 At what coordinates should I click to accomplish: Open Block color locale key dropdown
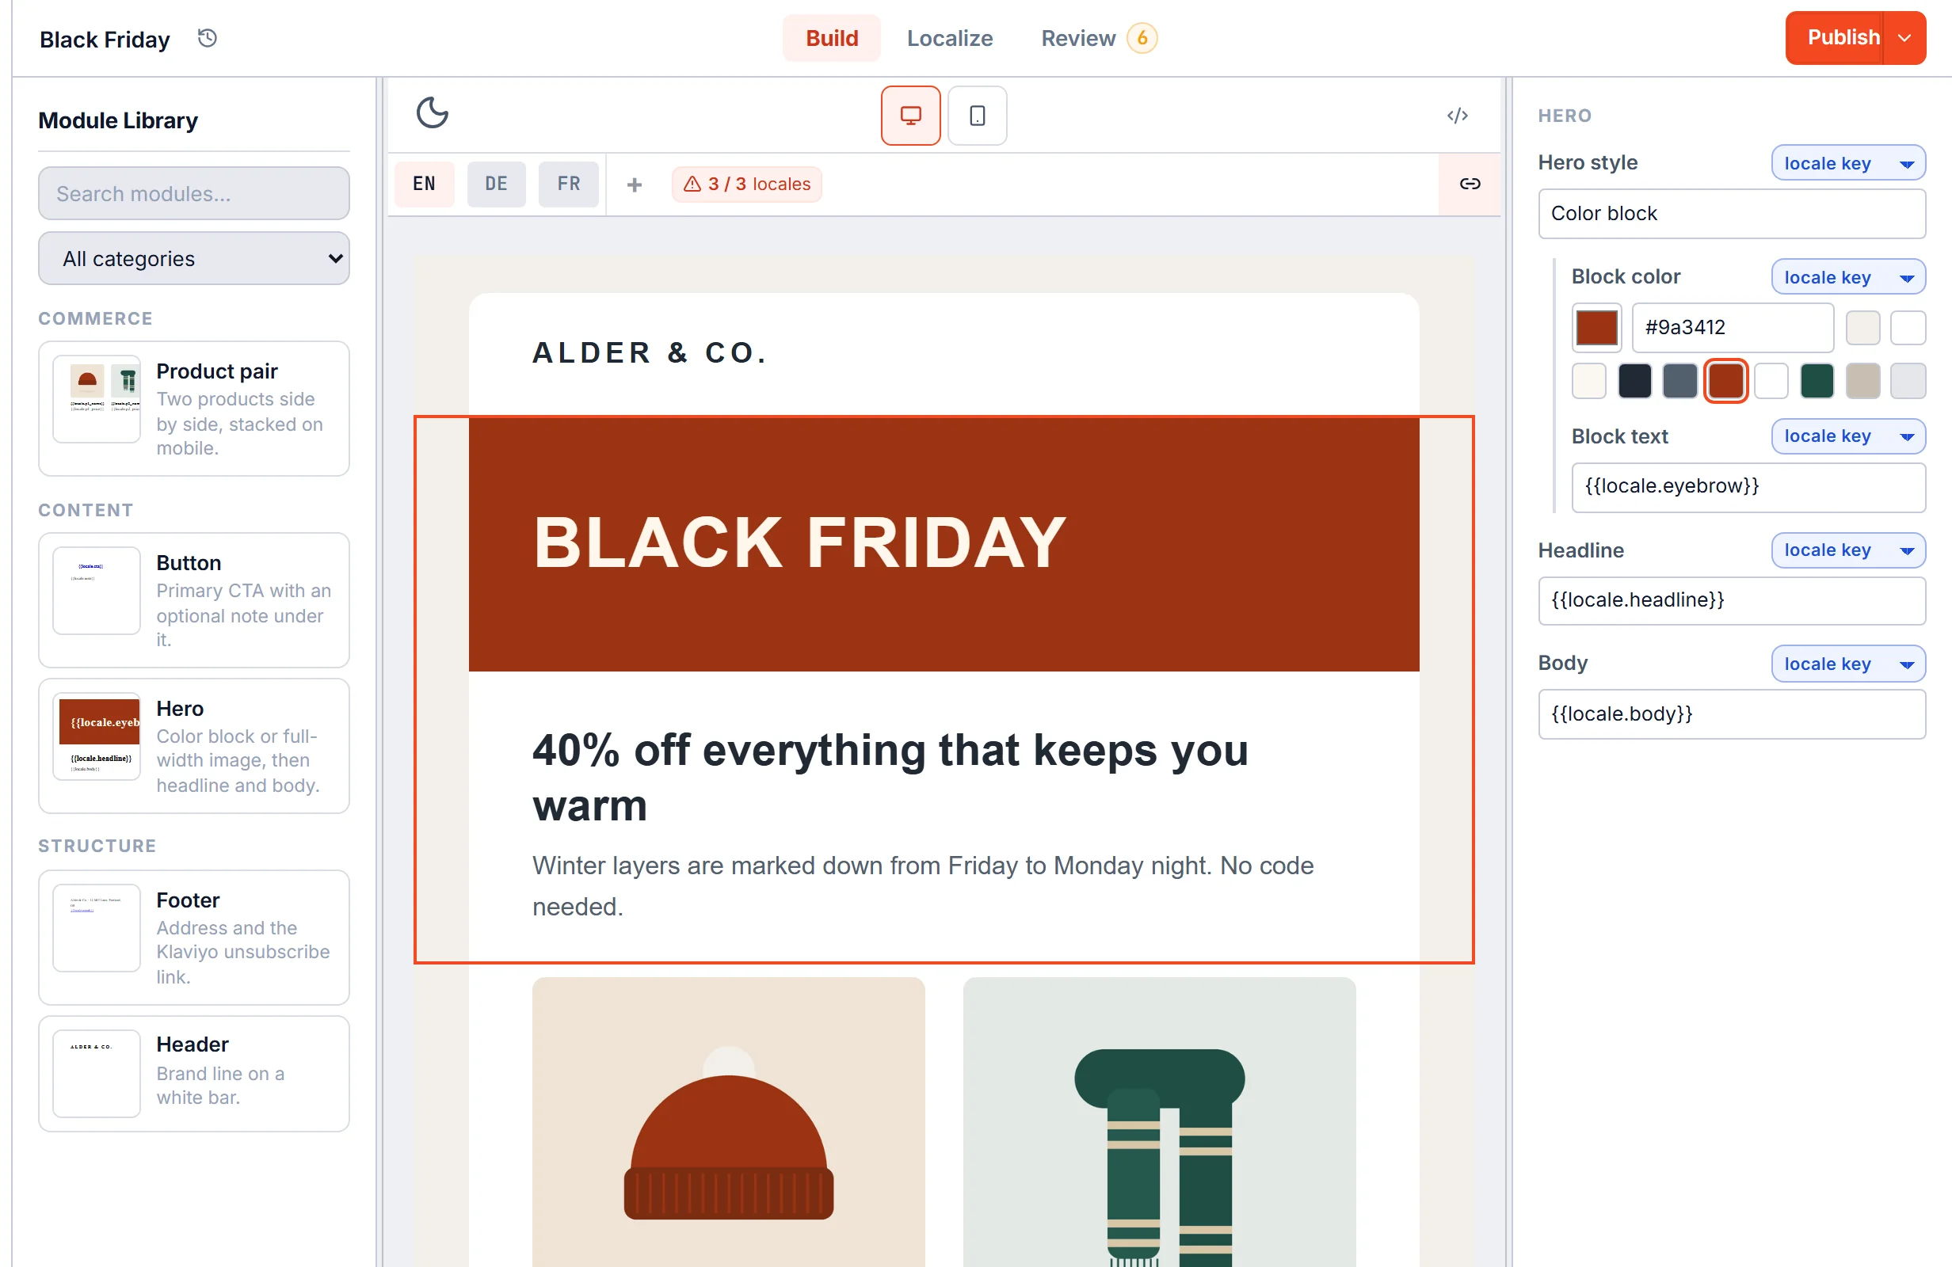[x=1848, y=277]
